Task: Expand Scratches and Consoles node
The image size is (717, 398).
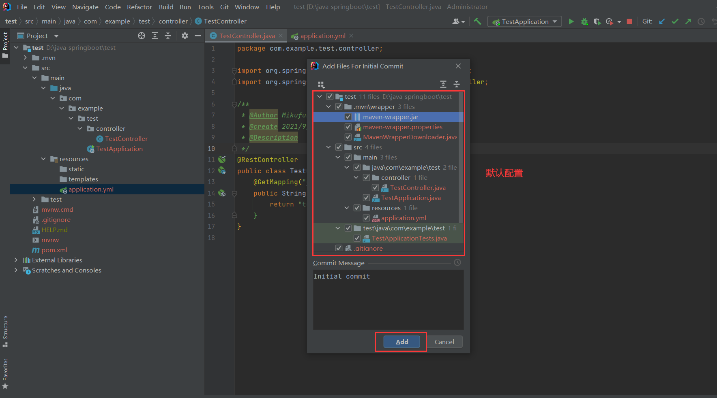Action: tap(16, 270)
